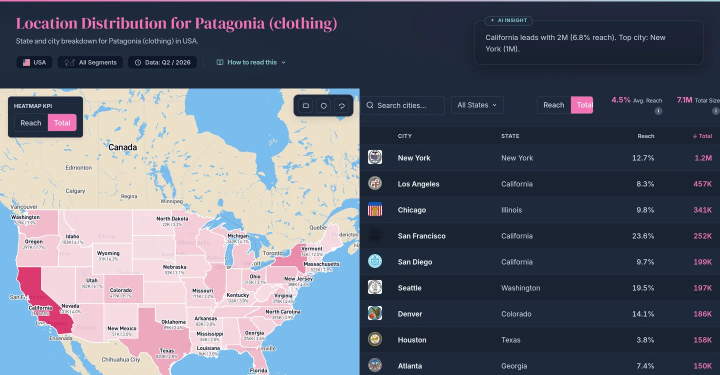Expand How to read this
This screenshot has height=375, width=720.
251,62
